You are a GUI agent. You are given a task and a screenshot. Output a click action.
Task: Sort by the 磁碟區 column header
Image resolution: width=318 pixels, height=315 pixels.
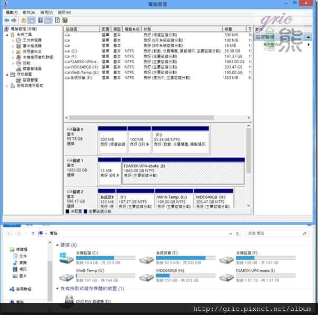click(82, 29)
